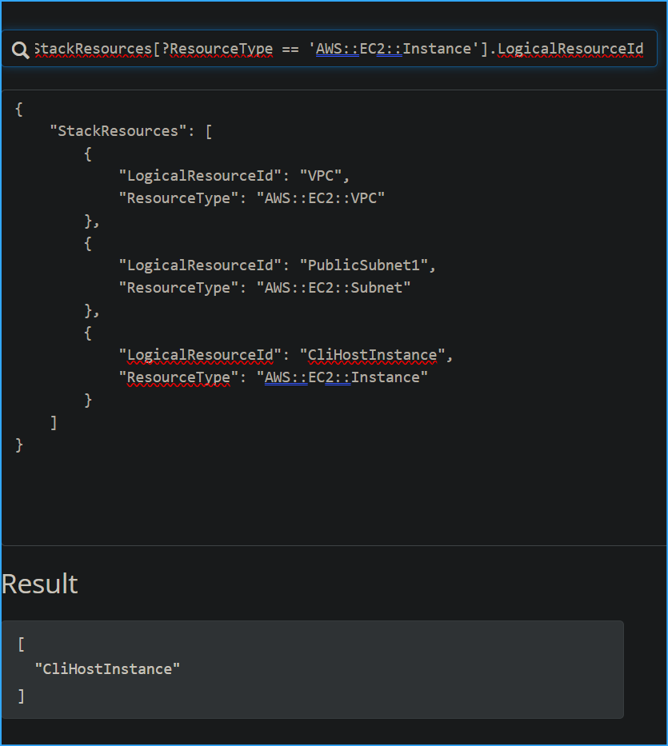The height and width of the screenshot is (746, 668).
Task: Click the '.LogicalResourceId' projection at query end
Action: [568, 48]
